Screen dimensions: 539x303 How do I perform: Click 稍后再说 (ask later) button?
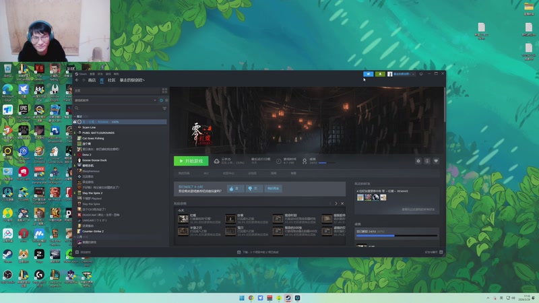click(x=274, y=189)
